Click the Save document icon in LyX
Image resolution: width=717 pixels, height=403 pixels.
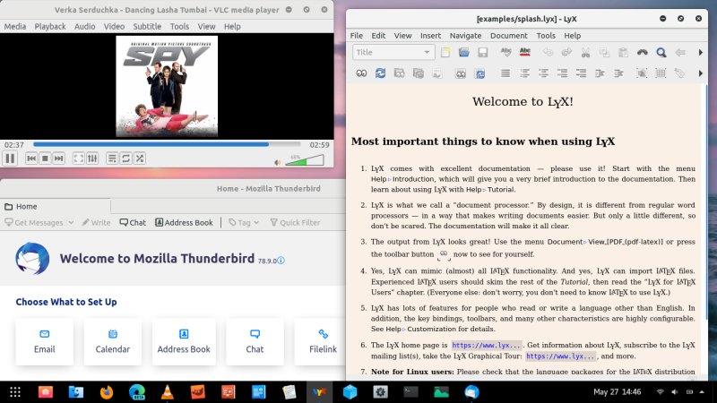tap(481, 52)
